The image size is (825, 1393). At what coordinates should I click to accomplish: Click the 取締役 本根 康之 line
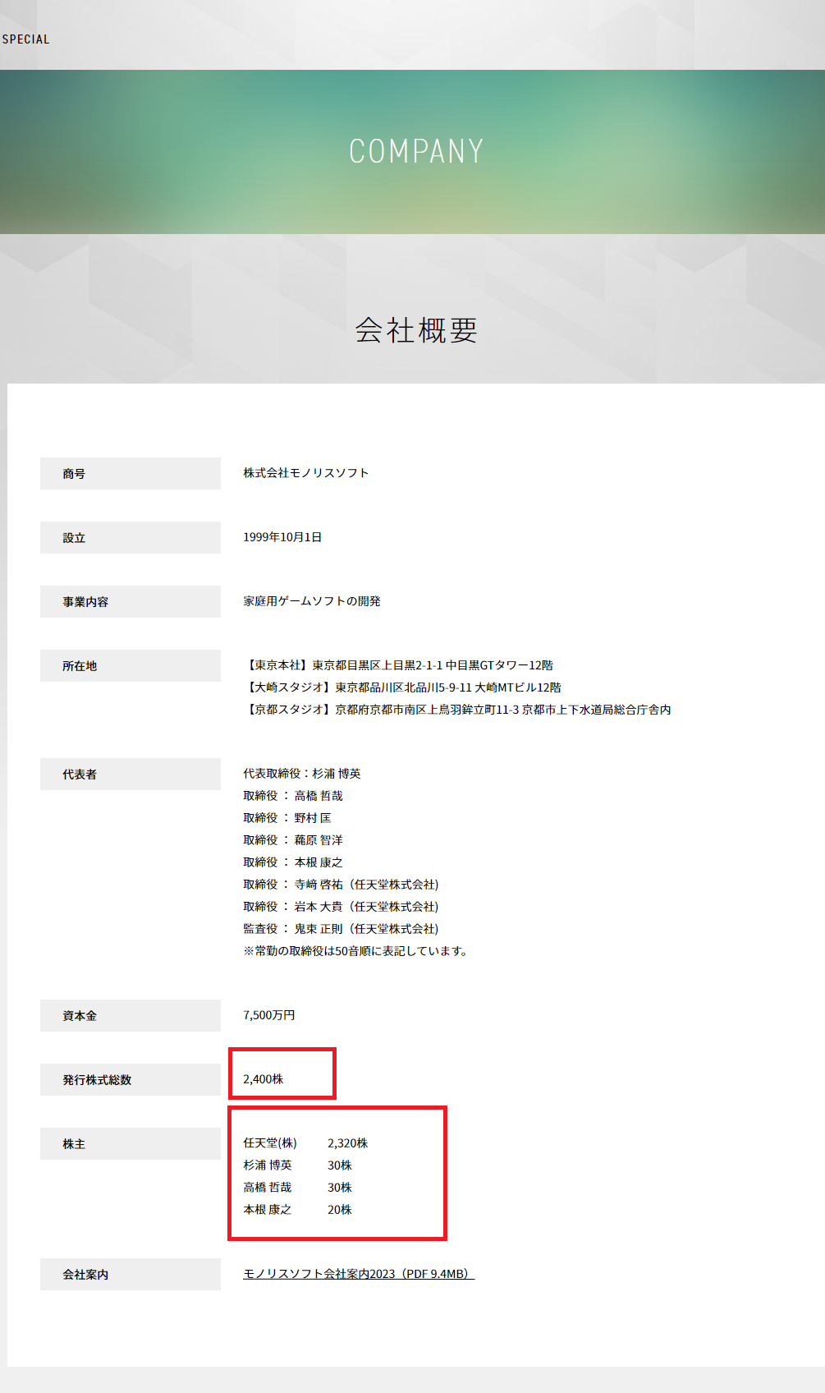tap(293, 862)
